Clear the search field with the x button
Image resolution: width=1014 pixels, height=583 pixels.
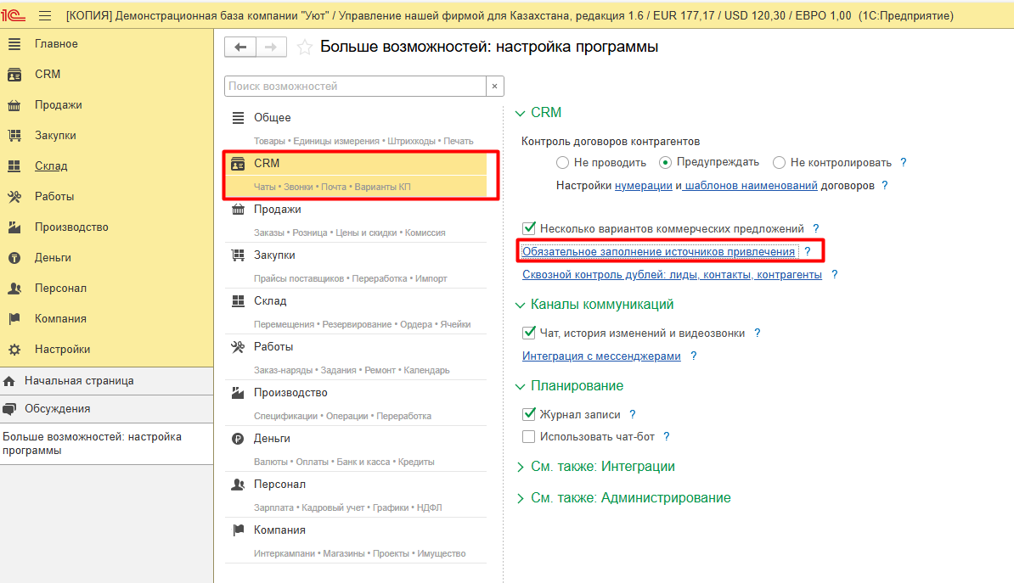495,87
